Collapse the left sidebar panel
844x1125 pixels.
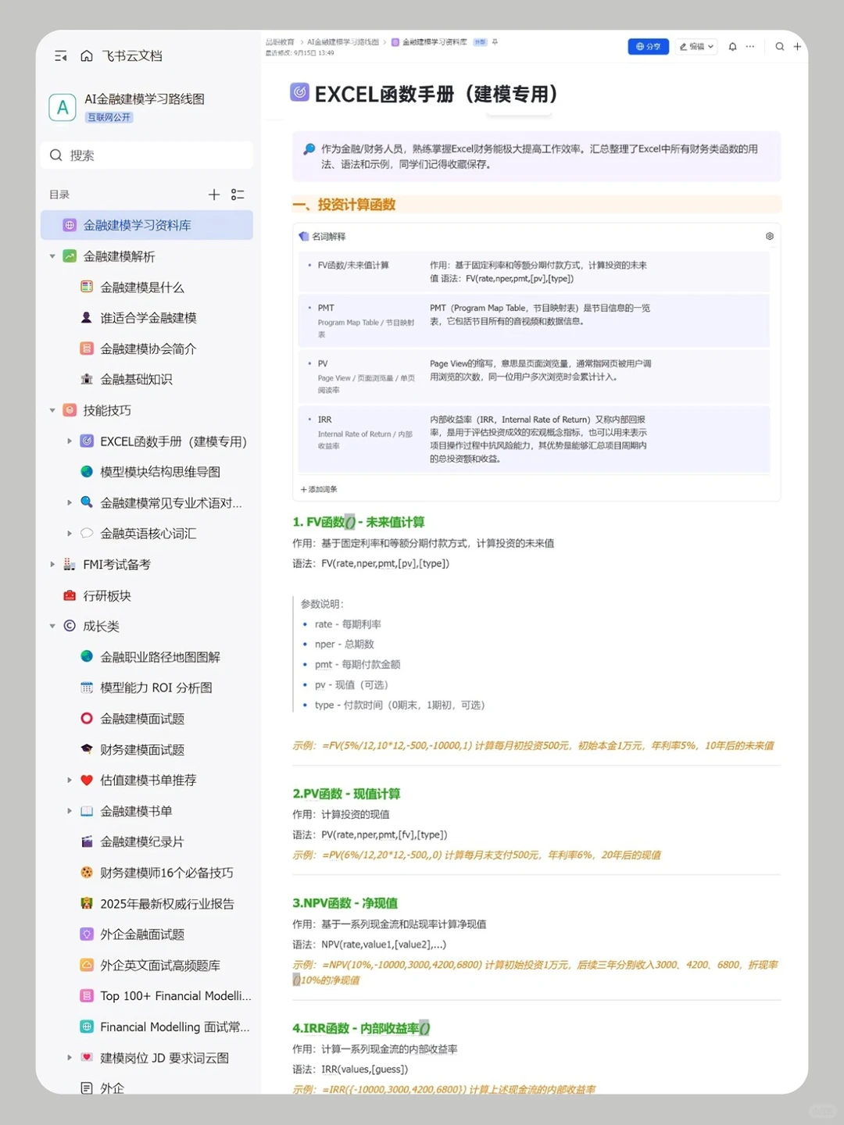[x=61, y=55]
